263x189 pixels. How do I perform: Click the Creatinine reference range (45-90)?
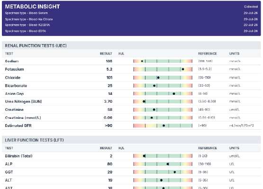click(204, 110)
